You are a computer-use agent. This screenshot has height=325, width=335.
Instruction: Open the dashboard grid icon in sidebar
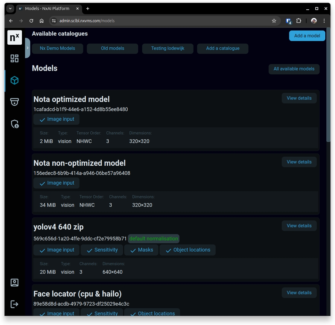(x=15, y=58)
